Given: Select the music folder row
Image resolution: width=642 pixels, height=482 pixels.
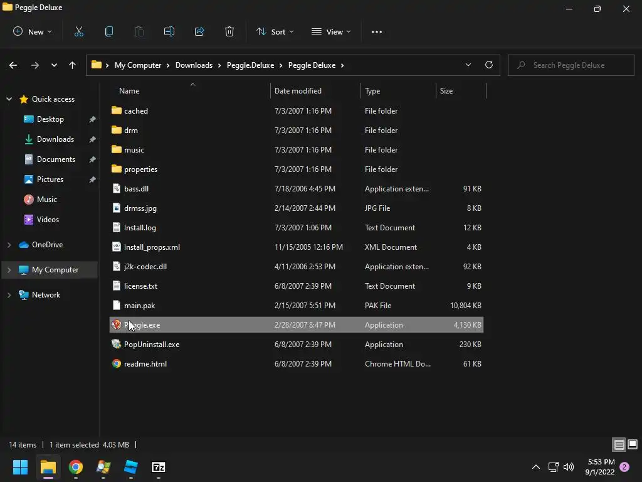Looking at the screenshot, I should (x=297, y=149).
